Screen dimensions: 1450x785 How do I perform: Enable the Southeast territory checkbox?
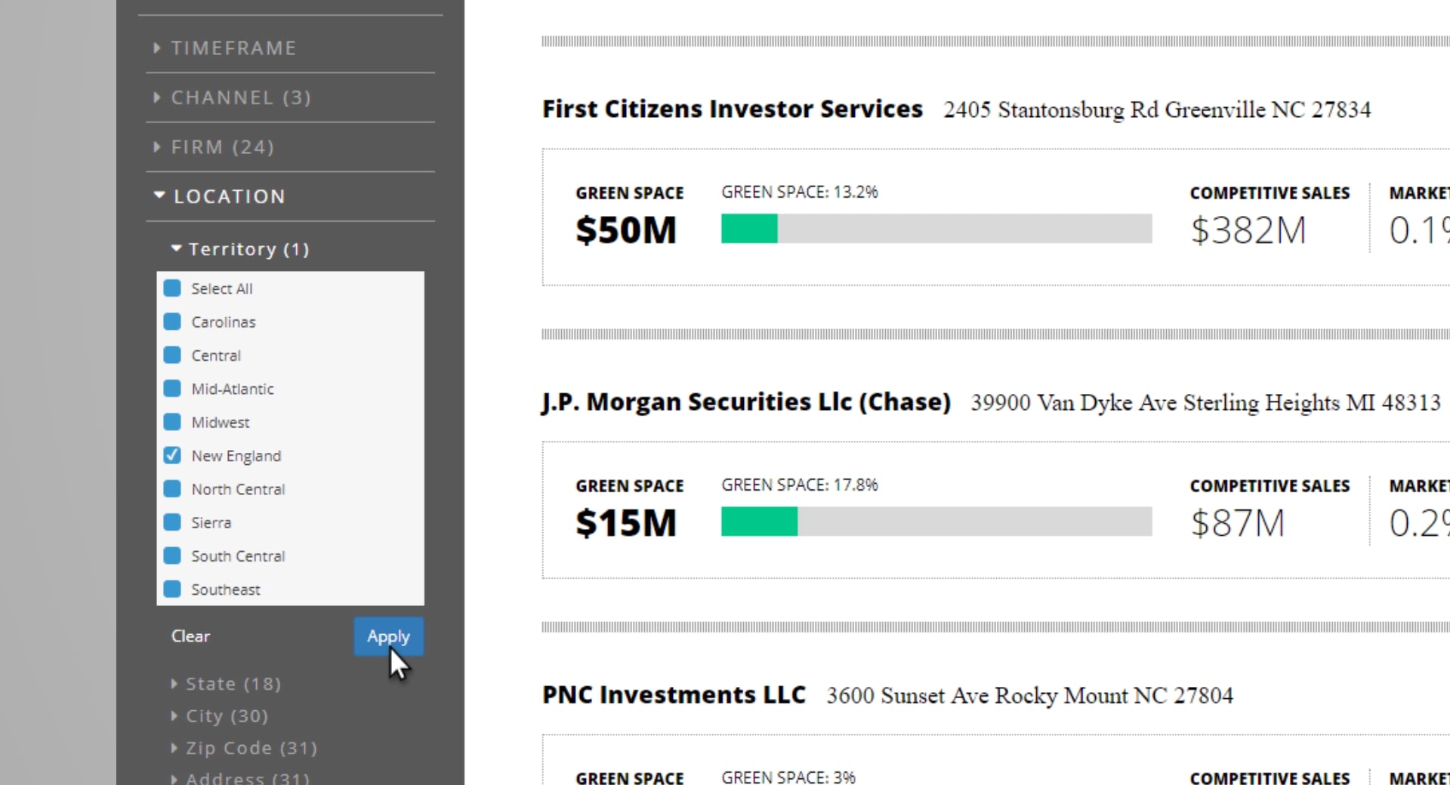(173, 589)
